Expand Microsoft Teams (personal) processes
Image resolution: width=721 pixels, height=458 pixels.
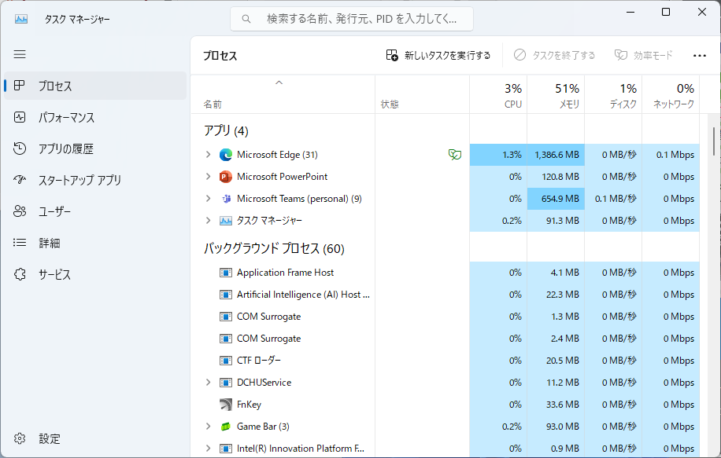coord(209,199)
